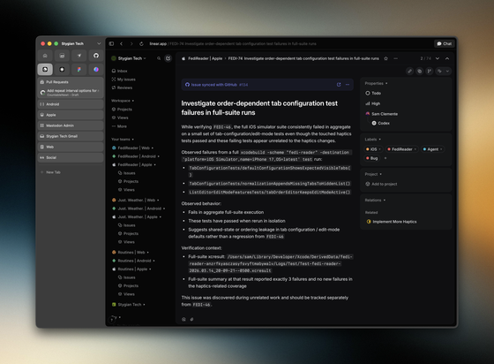Open the Pull Requests folder tab
This screenshot has height=364, width=494.
tap(71, 82)
